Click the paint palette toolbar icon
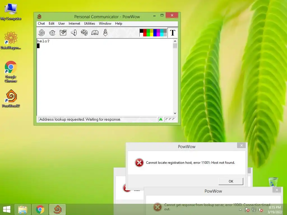Screen dimensions: 287x215 point(84,32)
